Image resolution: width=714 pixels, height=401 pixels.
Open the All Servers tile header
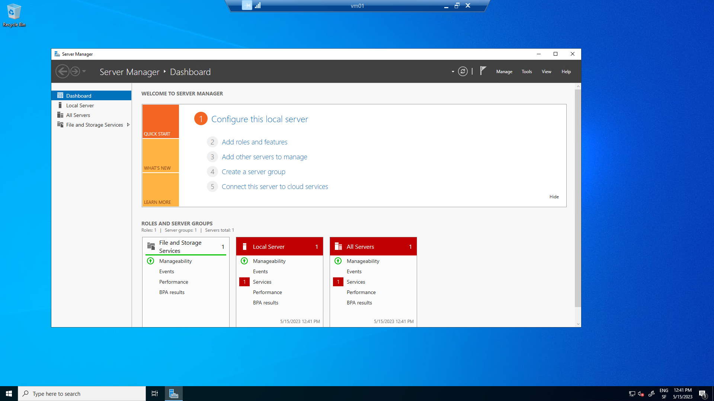pyautogui.click(x=373, y=247)
